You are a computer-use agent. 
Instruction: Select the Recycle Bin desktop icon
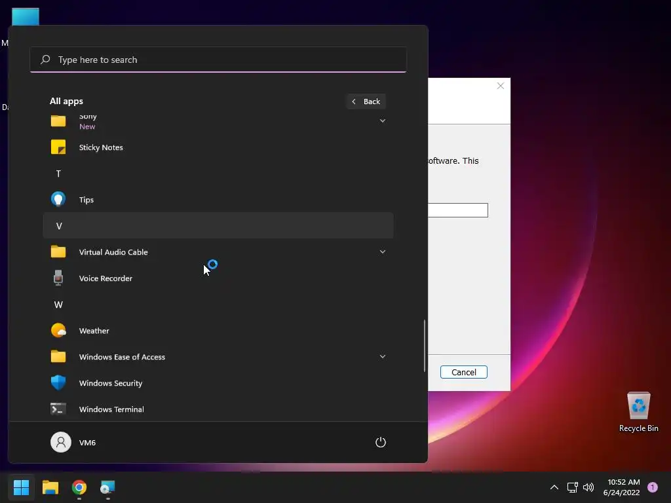(638, 411)
